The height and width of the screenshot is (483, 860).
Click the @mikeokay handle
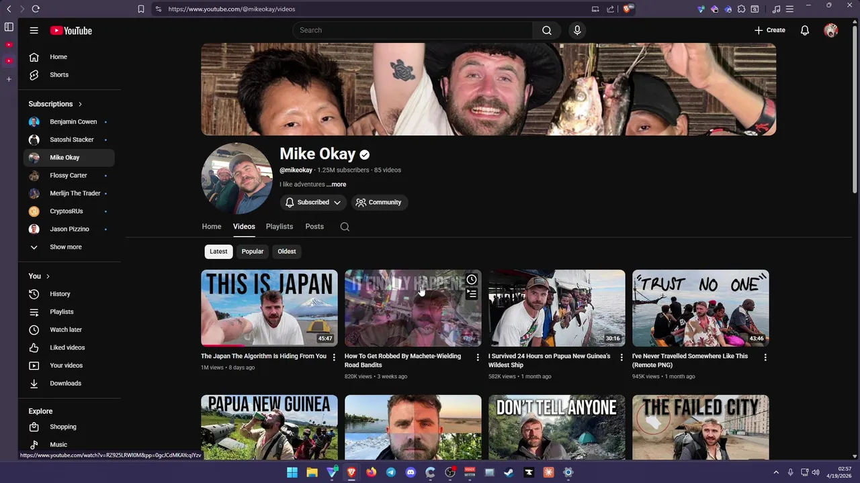click(x=296, y=170)
